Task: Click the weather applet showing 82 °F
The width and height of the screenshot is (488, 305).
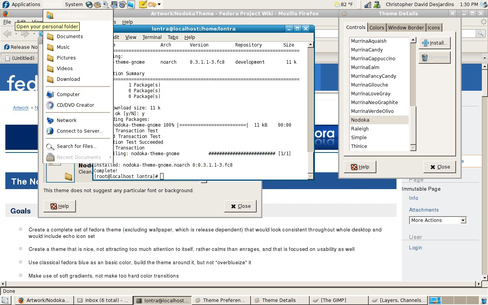Action: pyautogui.click(x=343, y=5)
